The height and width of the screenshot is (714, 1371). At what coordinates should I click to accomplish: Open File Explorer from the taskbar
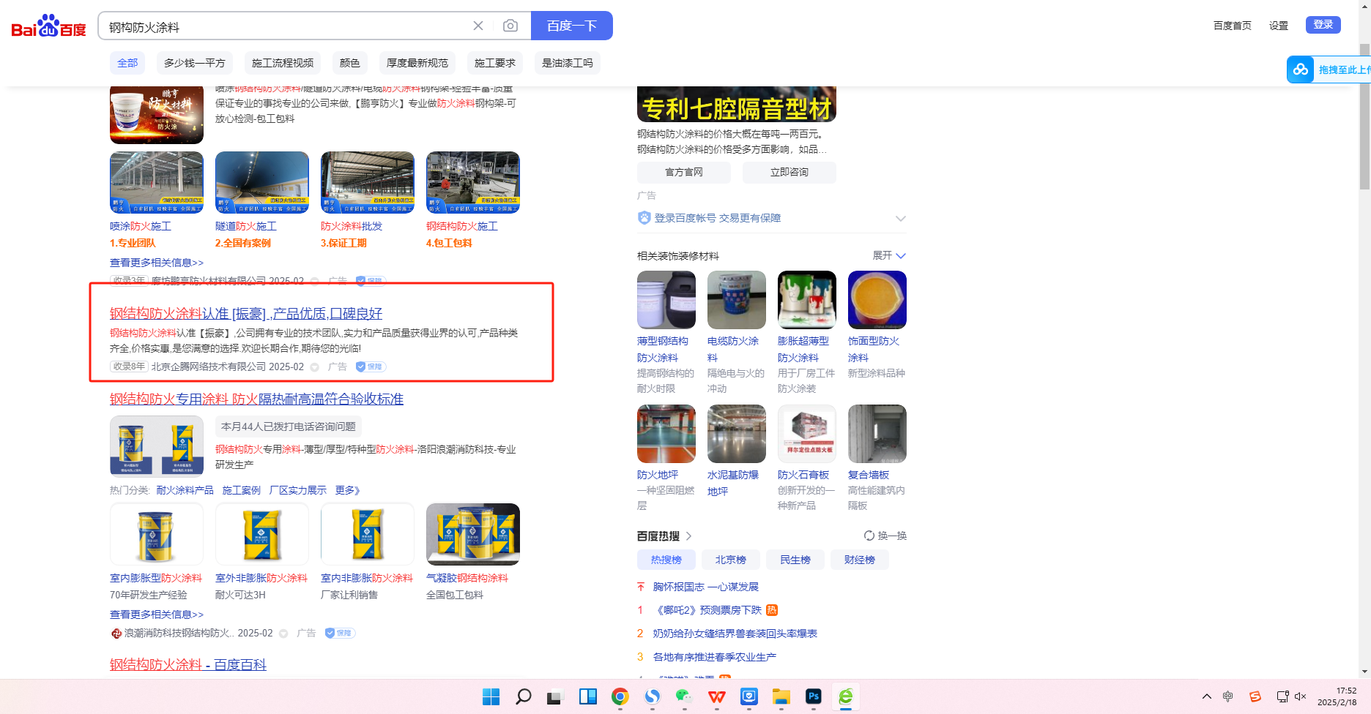tap(781, 696)
